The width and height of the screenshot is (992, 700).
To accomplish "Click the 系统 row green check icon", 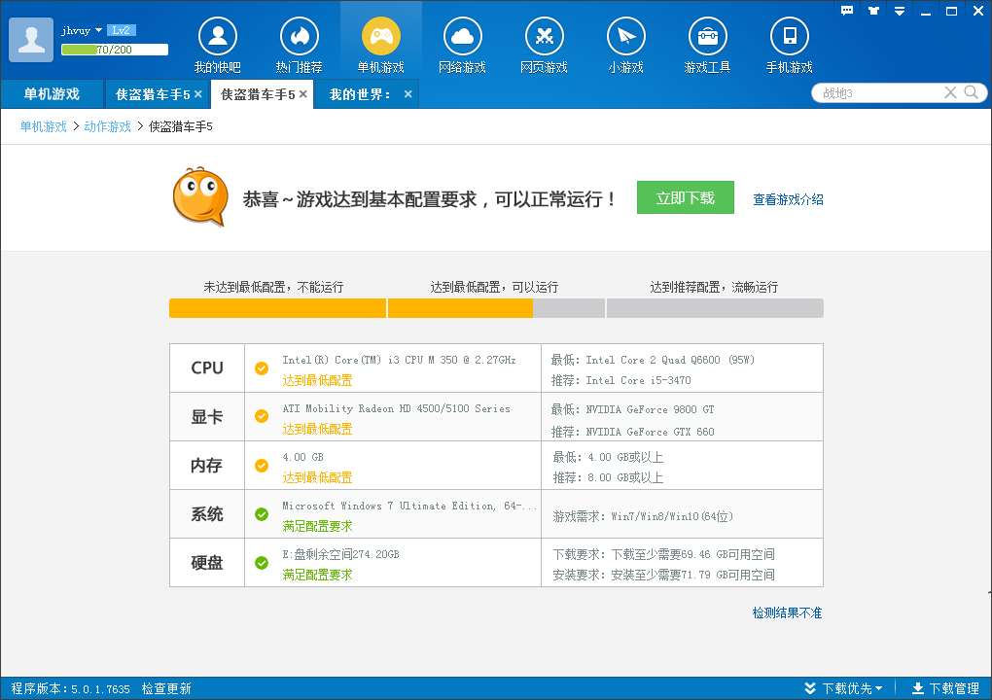I will point(262,514).
